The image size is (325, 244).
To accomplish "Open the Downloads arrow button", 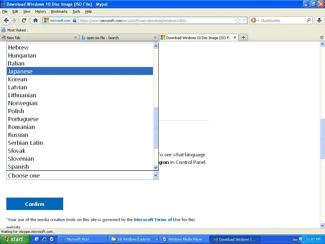I will coord(319,20).
